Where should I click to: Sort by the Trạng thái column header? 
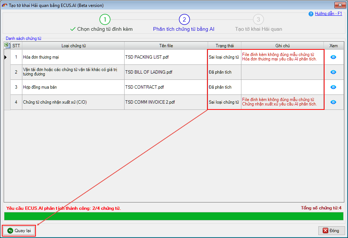click(224, 46)
